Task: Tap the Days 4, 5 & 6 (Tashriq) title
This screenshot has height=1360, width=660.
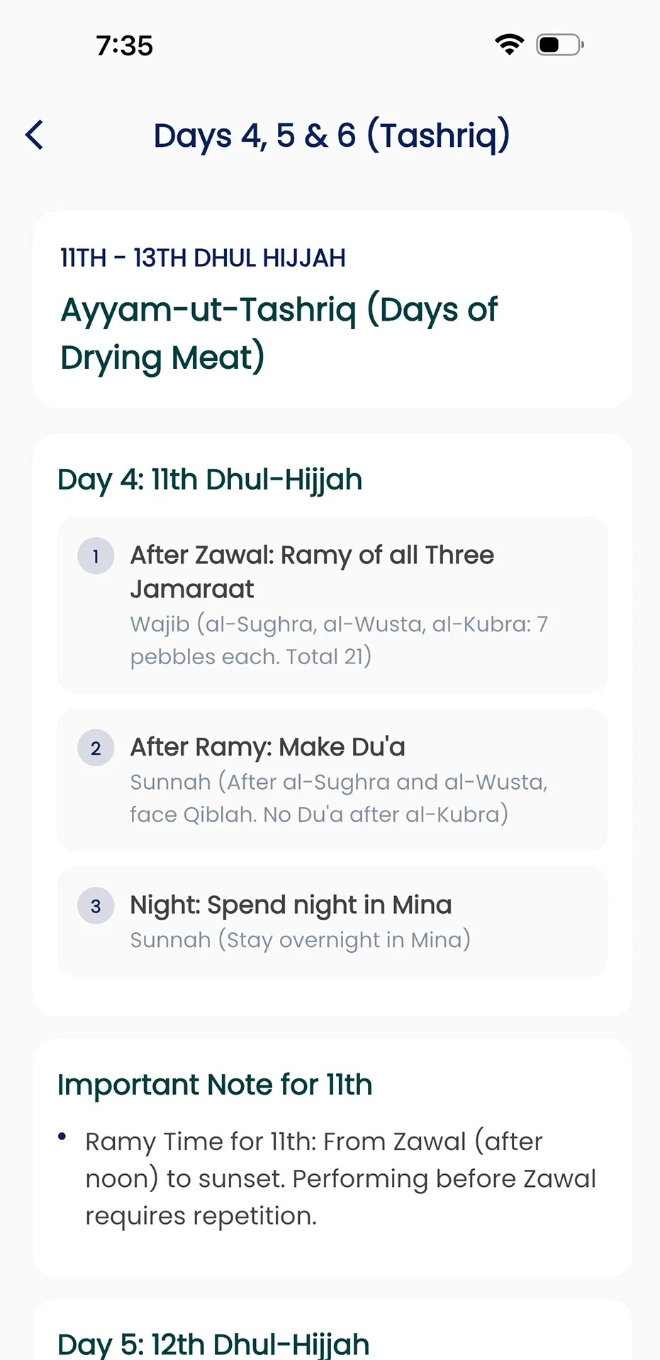Action: pos(332,135)
